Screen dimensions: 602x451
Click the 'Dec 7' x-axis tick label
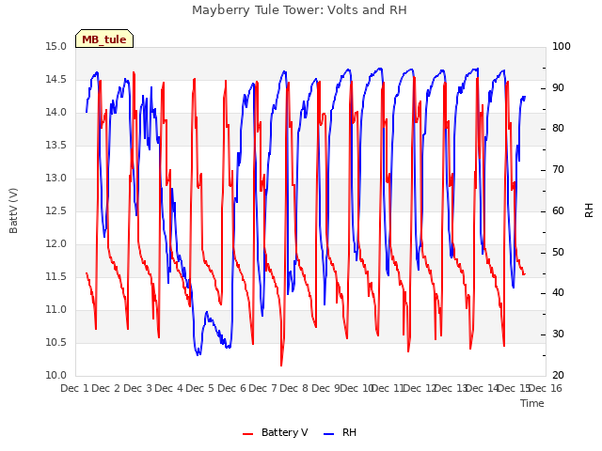pyautogui.click(x=262, y=388)
